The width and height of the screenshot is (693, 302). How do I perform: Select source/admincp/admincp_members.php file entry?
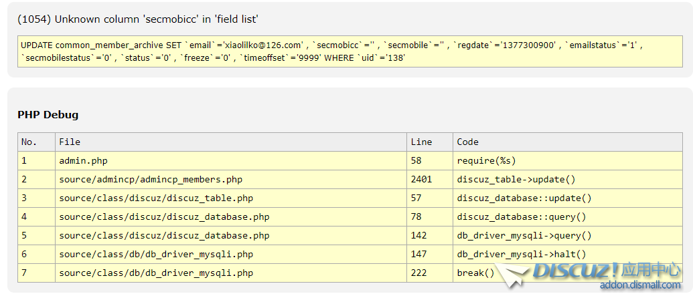pyautogui.click(x=151, y=179)
